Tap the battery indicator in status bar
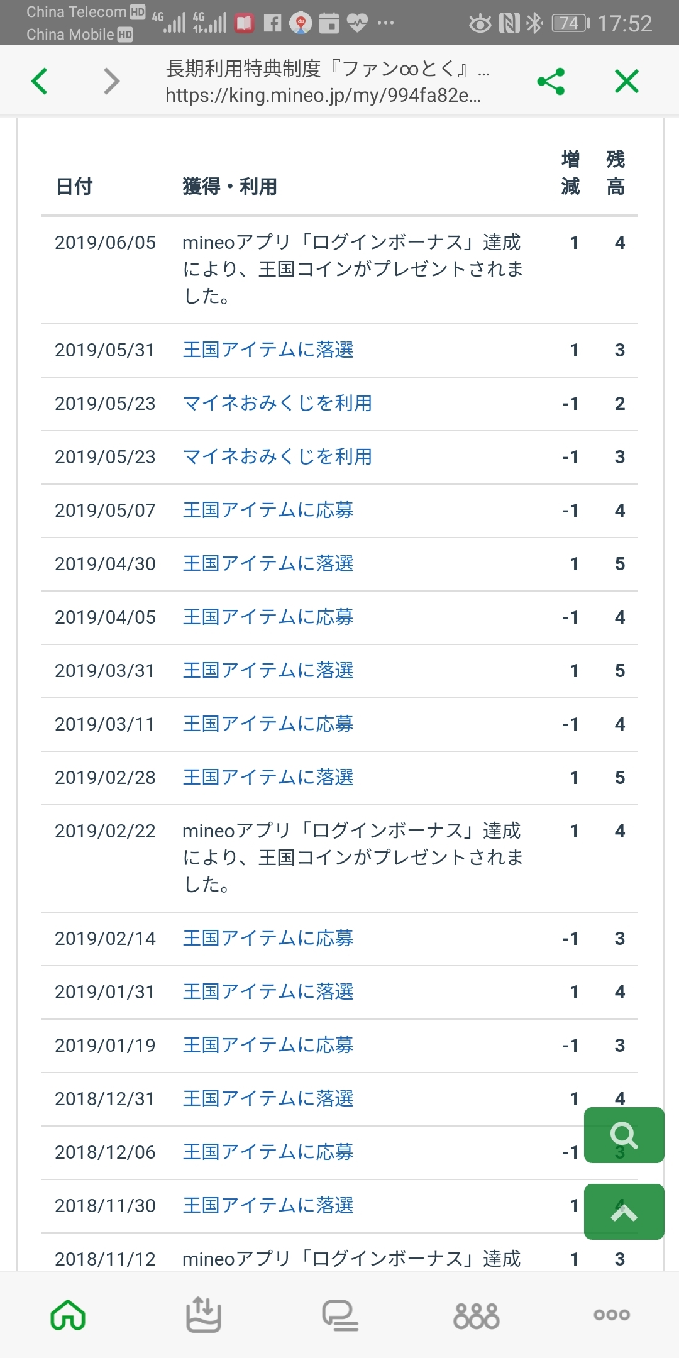The width and height of the screenshot is (679, 1358). pos(570,24)
